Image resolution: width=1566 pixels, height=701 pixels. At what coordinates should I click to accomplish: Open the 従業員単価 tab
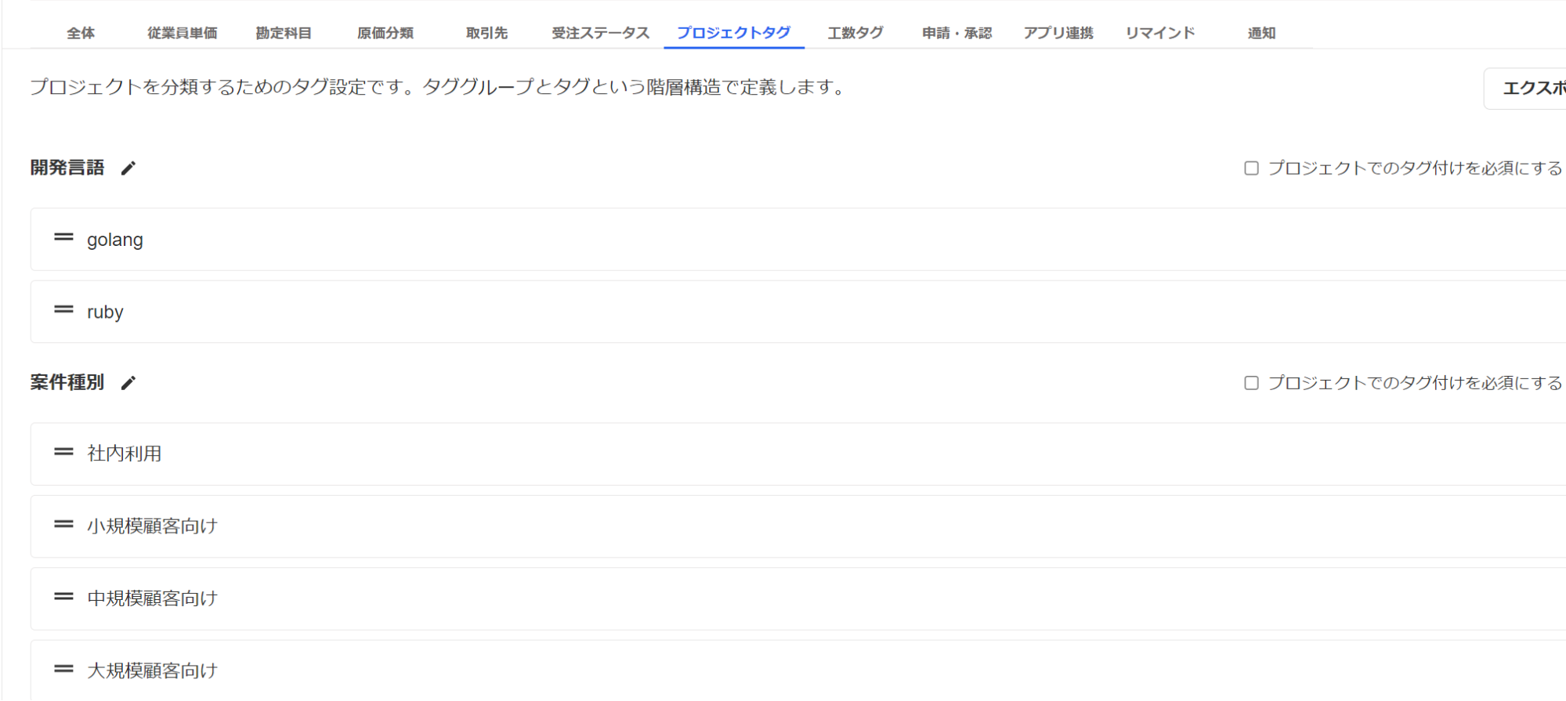tap(182, 33)
